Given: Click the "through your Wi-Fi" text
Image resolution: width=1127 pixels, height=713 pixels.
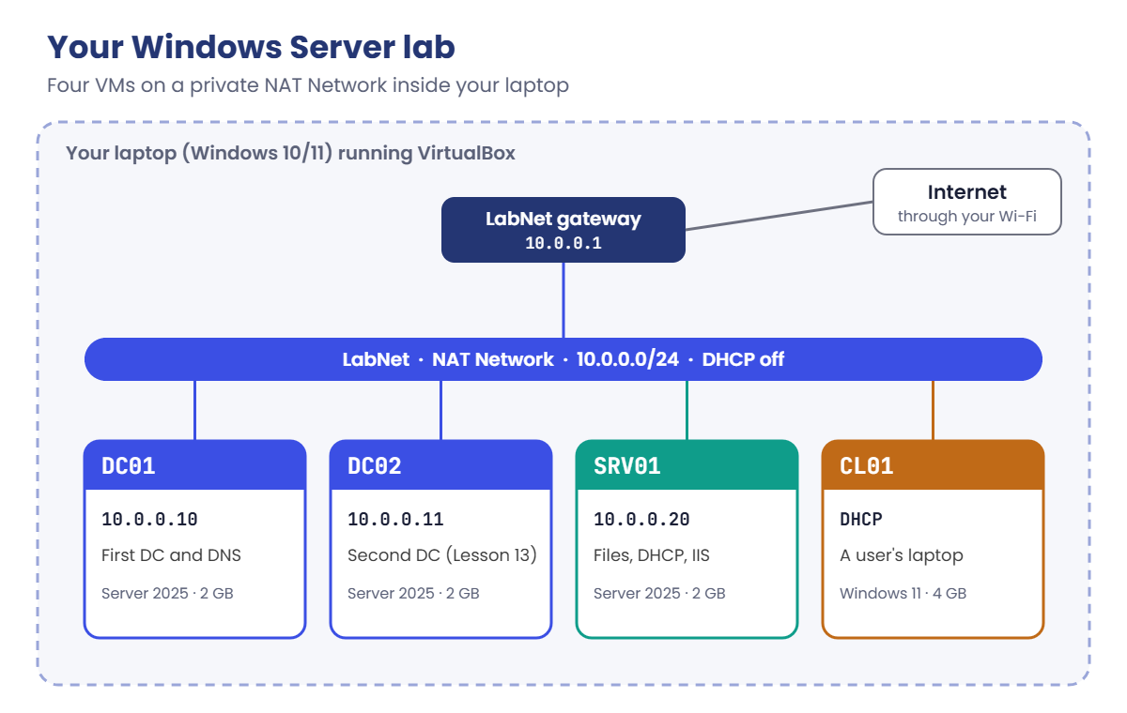Looking at the screenshot, I should pyautogui.click(x=967, y=217).
